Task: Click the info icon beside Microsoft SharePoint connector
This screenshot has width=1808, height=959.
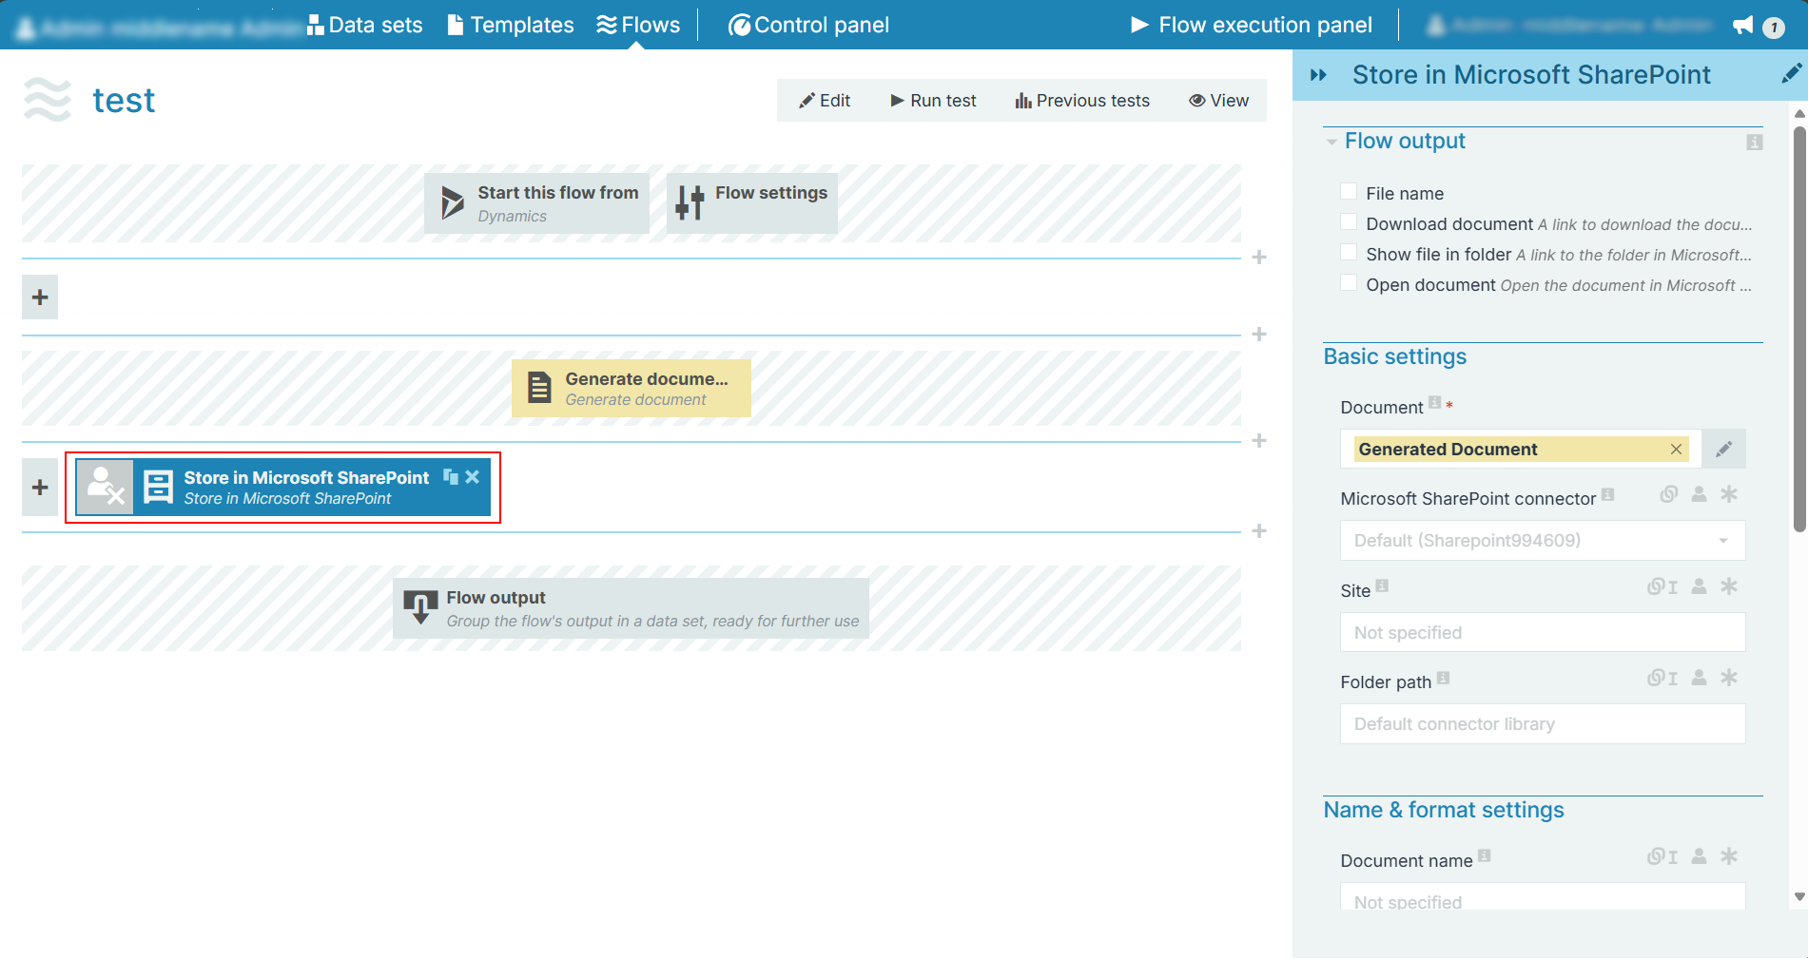Action: [1607, 494]
